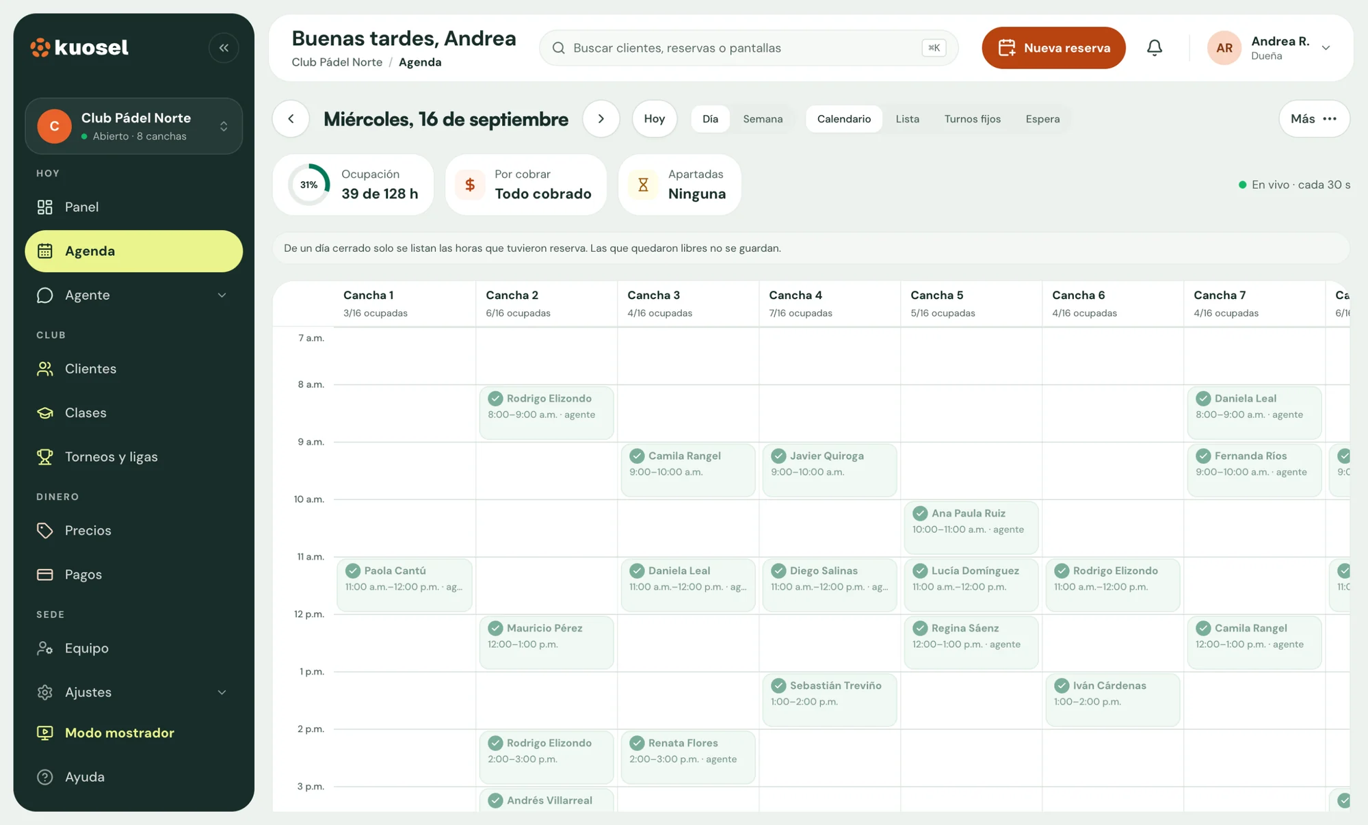Click the check icon on Renata Flores's booking
1368x825 pixels.
pyautogui.click(x=637, y=743)
